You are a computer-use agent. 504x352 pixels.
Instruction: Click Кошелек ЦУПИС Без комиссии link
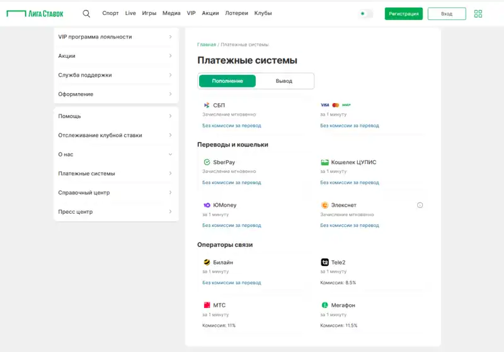click(x=350, y=183)
